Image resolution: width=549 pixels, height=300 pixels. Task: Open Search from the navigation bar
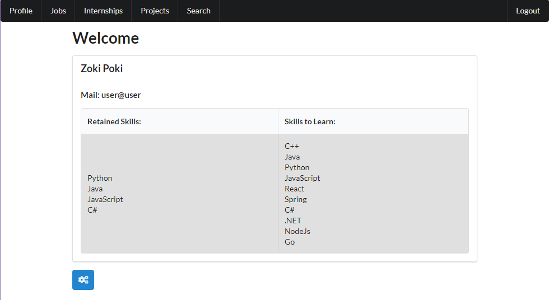point(198,11)
